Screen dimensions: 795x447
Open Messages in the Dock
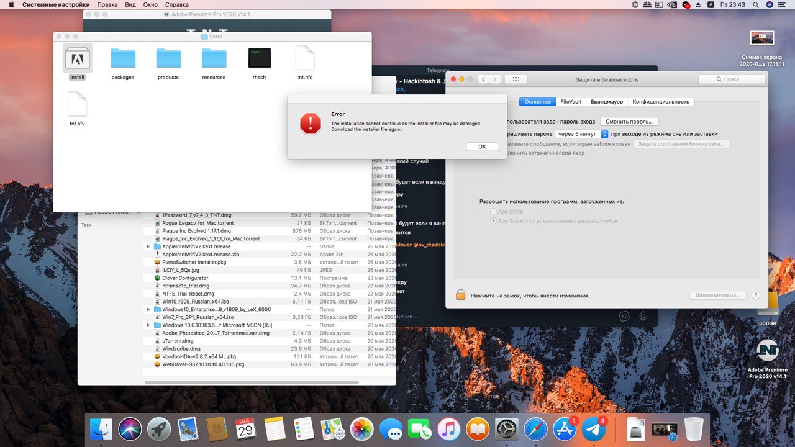(391, 429)
